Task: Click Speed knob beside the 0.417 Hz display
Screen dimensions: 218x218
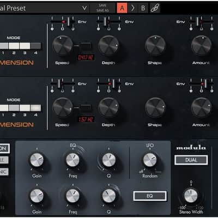Action: (63, 46)
